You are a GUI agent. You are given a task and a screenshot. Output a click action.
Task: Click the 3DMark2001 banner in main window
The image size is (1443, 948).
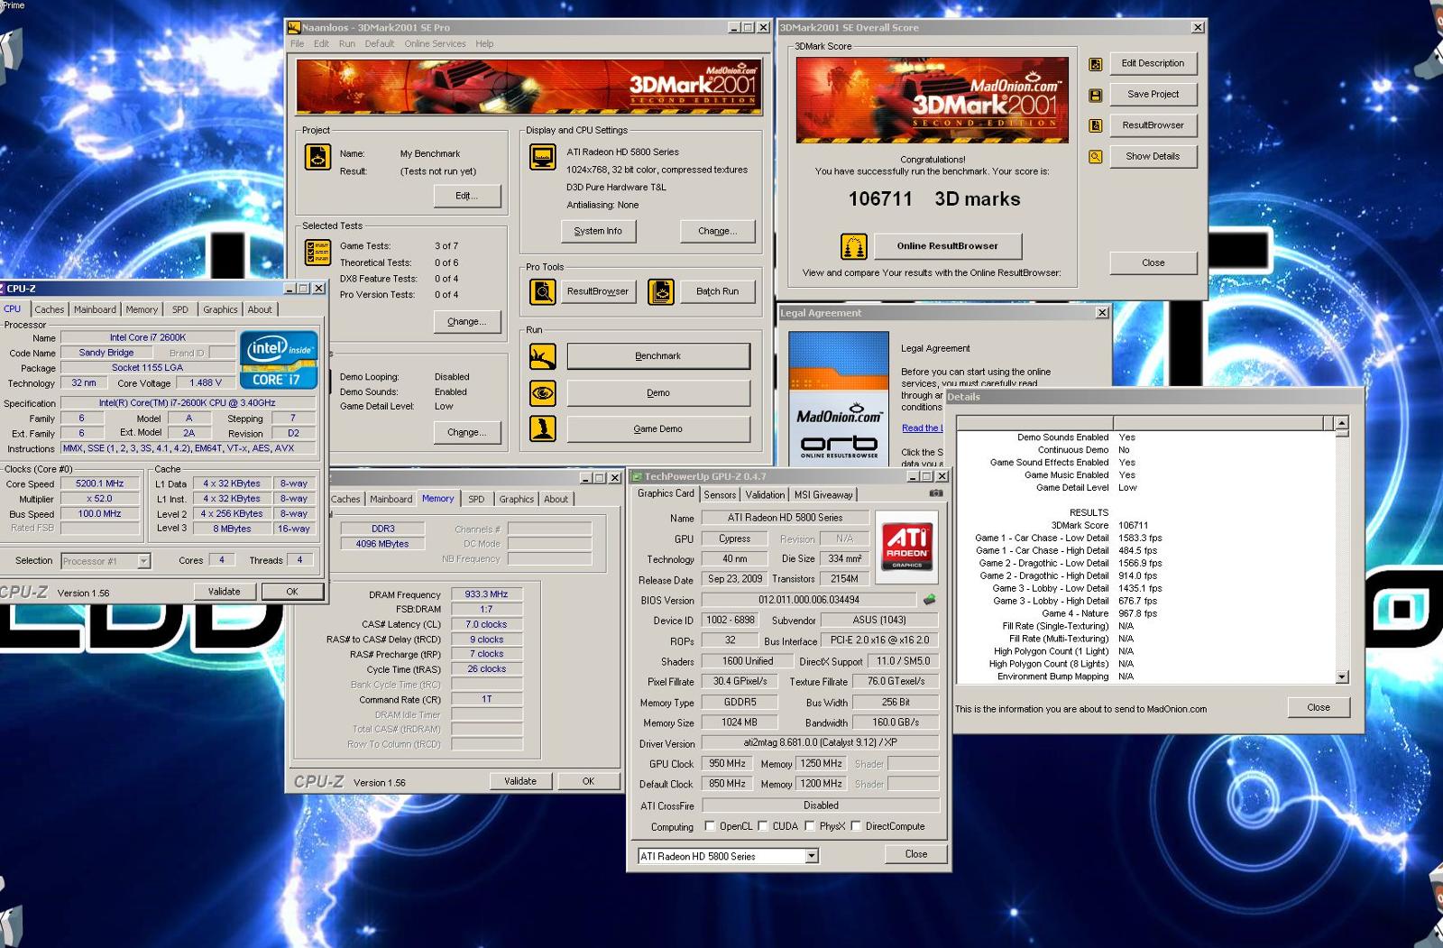click(x=529, y=87)
